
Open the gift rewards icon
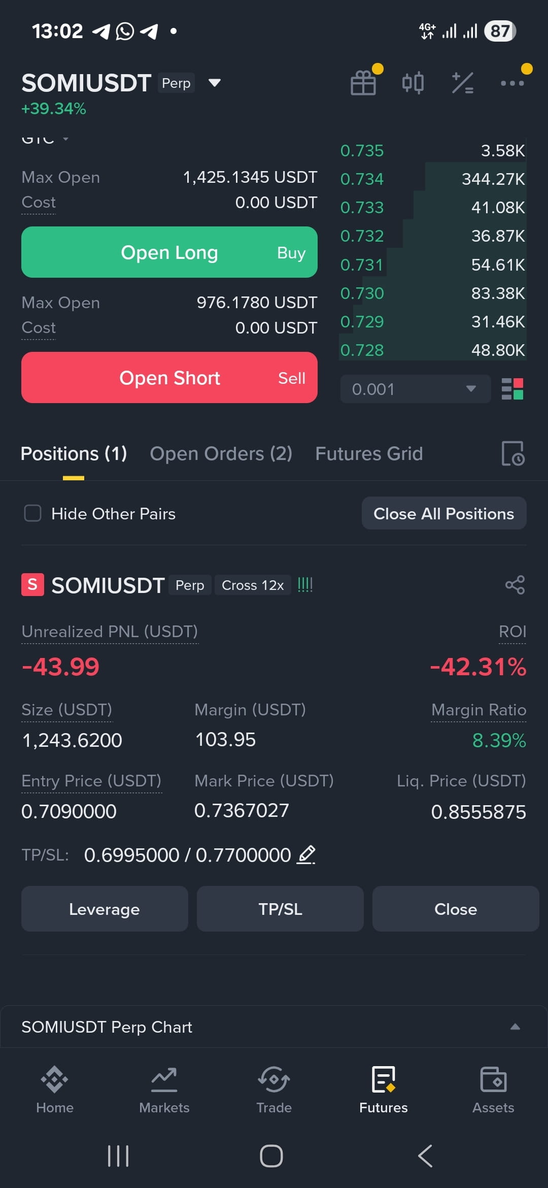(x=363, y=83)
